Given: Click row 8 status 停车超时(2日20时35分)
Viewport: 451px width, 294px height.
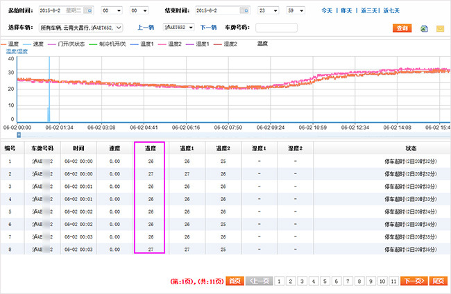Looking at the screenshot, I should point(411,250).
